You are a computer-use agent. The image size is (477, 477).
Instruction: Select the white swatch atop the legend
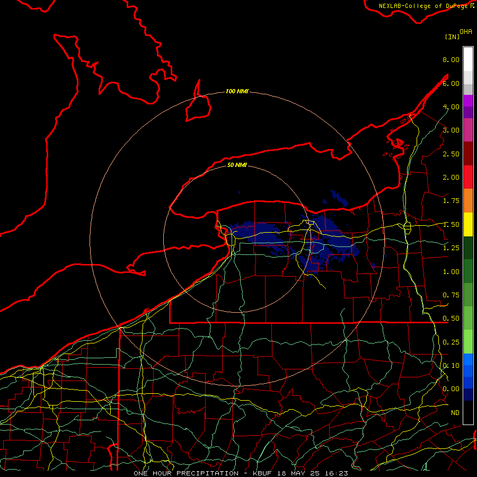pyautogui.click(x=468, y=59)
